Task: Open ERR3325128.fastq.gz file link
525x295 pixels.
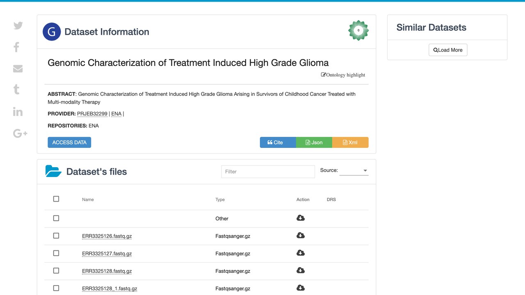Action: tap(107, 271)
